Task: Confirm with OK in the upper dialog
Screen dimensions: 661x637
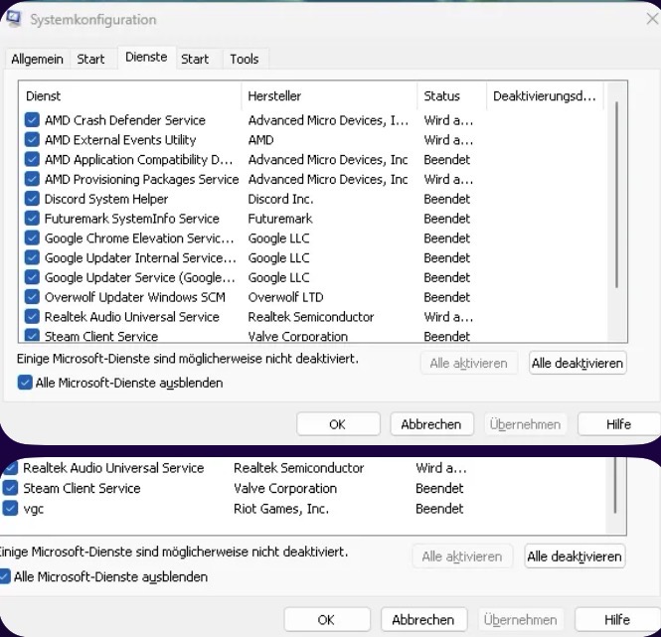Action: (338, 424)
